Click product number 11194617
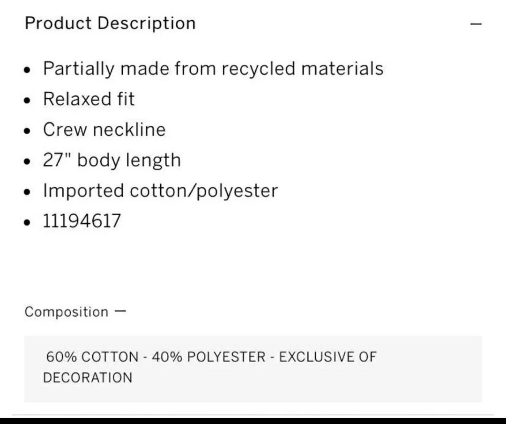This screenshot has width=506, height=424. pos(82,221)
